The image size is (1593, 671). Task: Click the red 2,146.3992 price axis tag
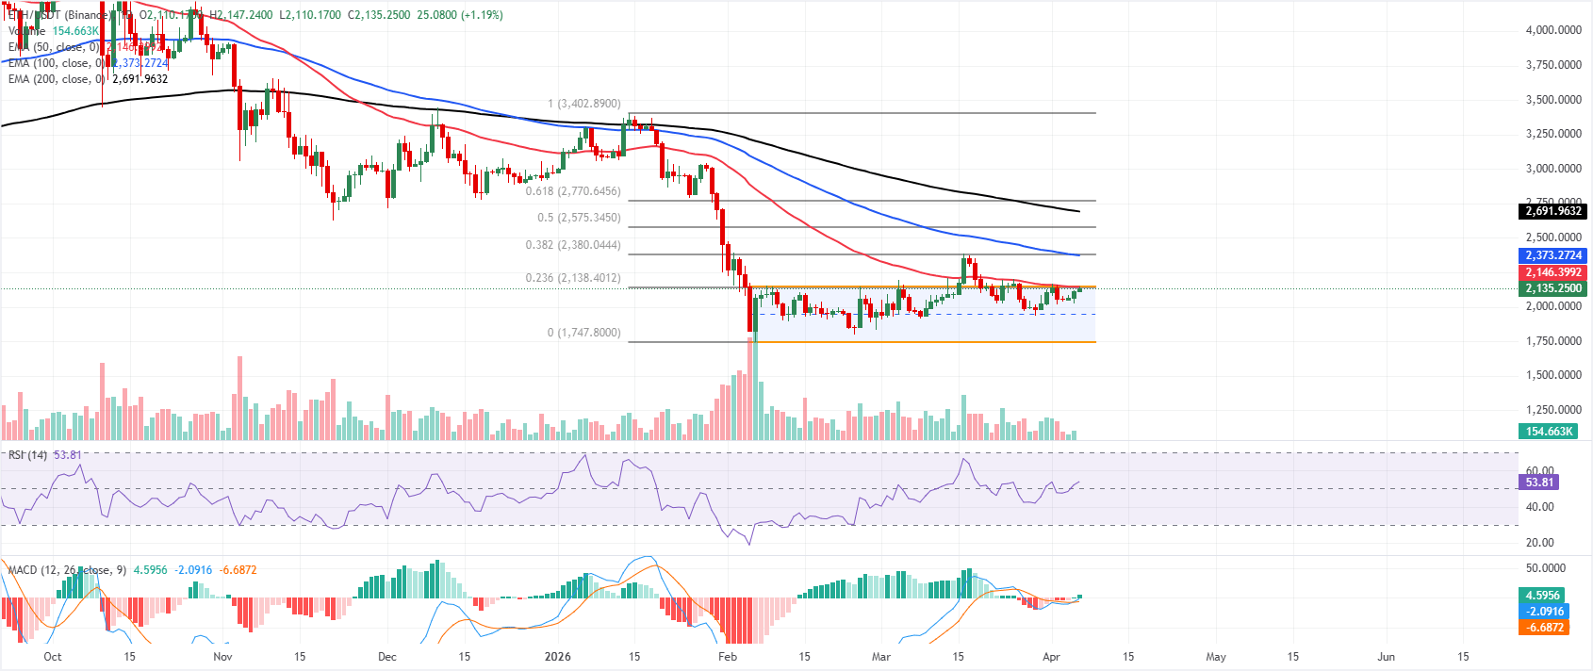(1553, 272)
